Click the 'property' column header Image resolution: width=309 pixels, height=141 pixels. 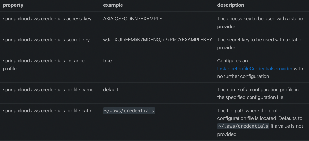pos(13,5)
